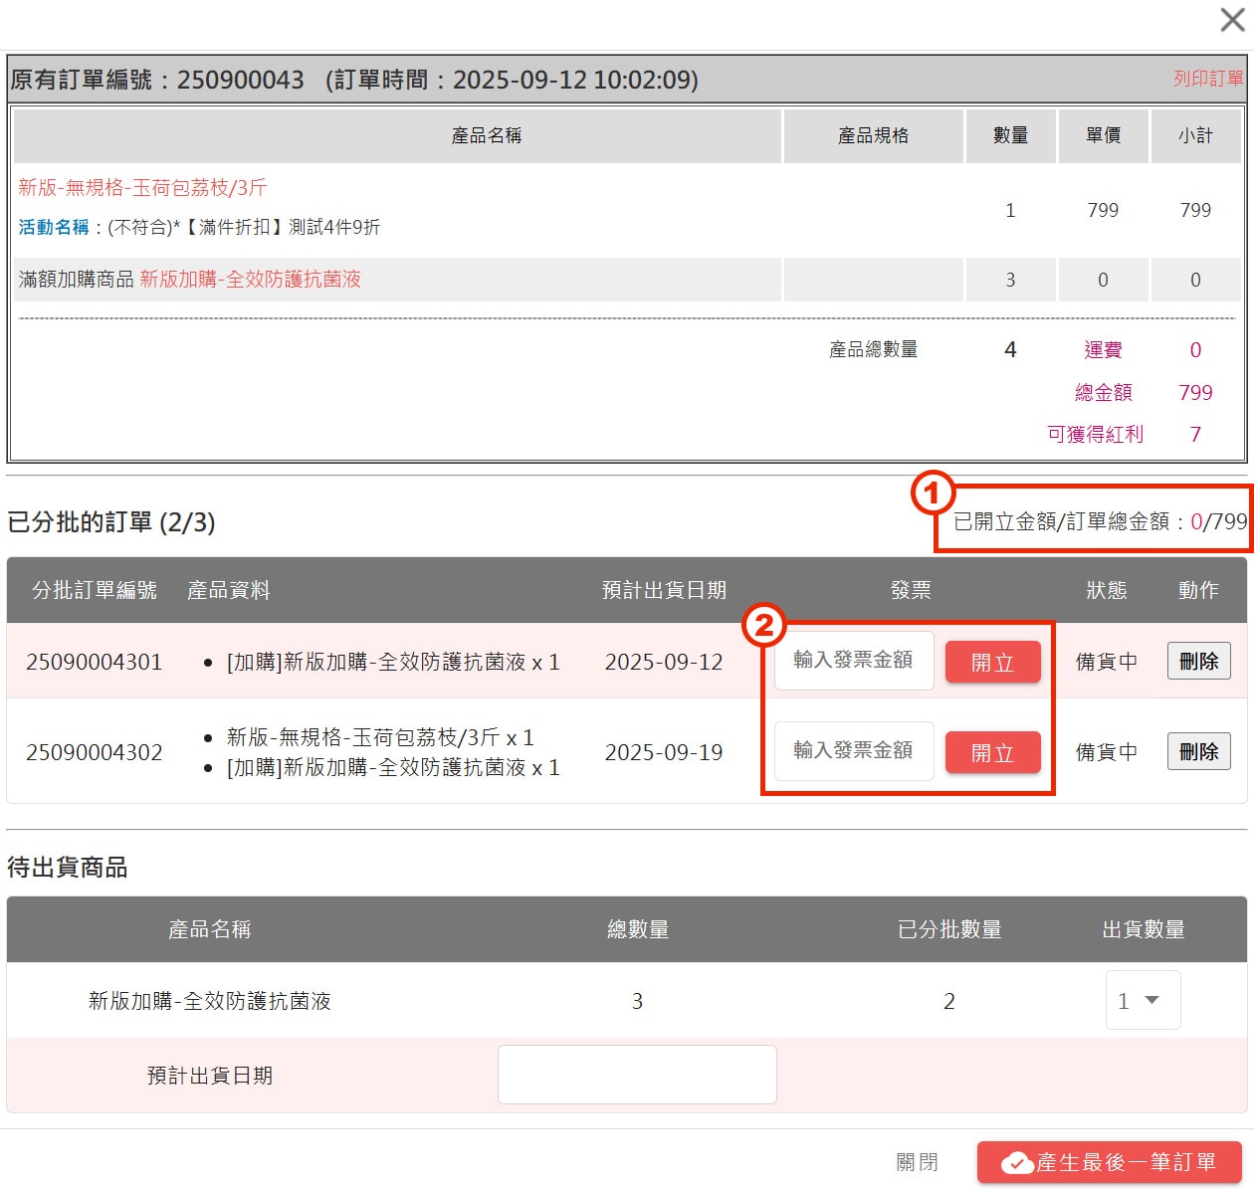Click the 關閉 button at the bottom

(x=917, y=1162)
